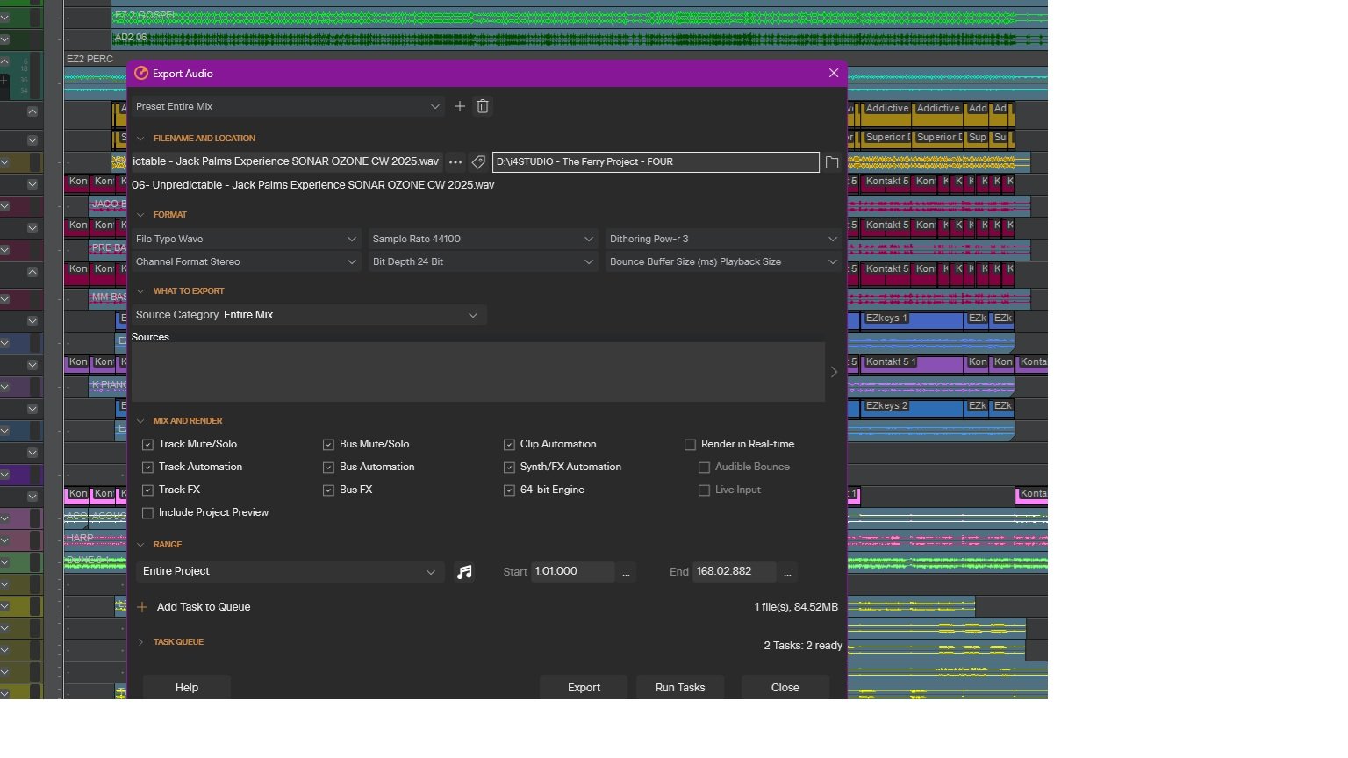Screen dimensions: 1348x758
Task: Open the Source Category dropdown
Action: tap(307, 315)
